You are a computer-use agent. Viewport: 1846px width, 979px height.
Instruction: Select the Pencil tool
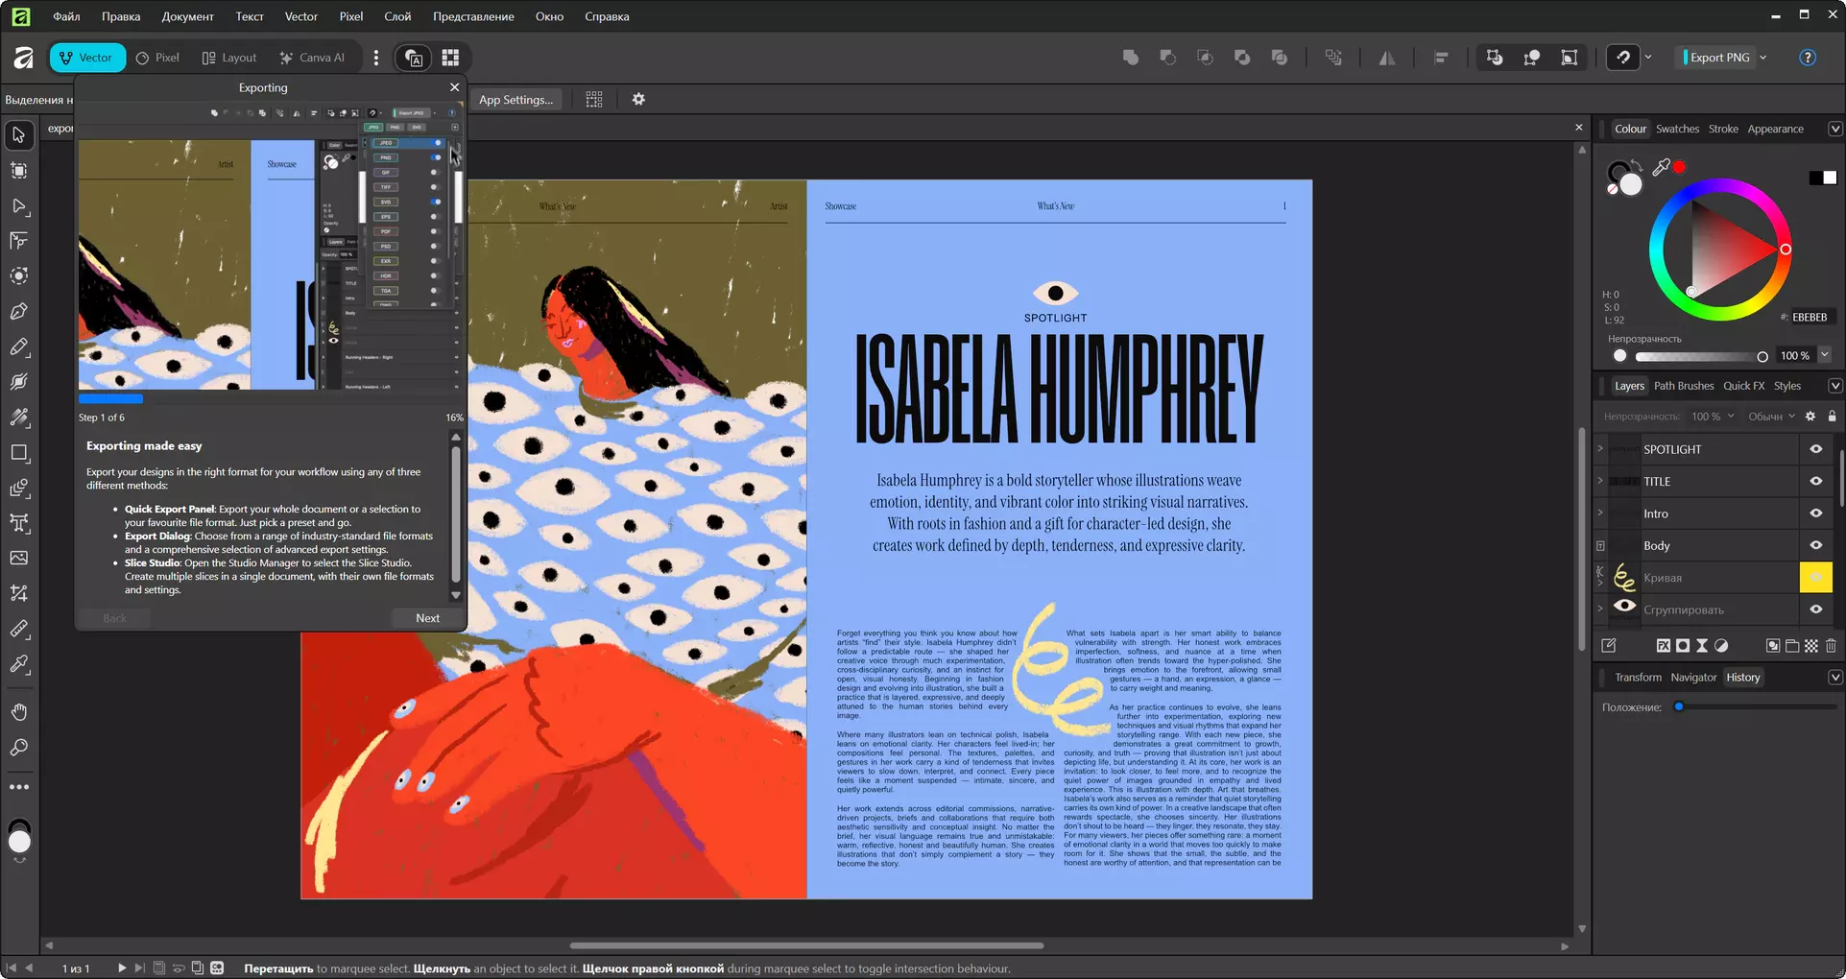19,347
